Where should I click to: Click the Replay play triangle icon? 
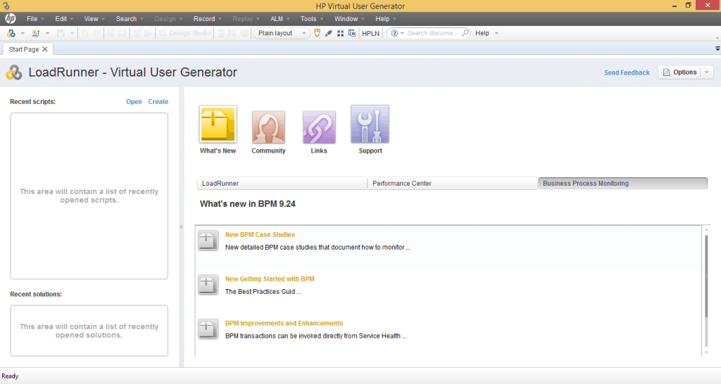148,33
